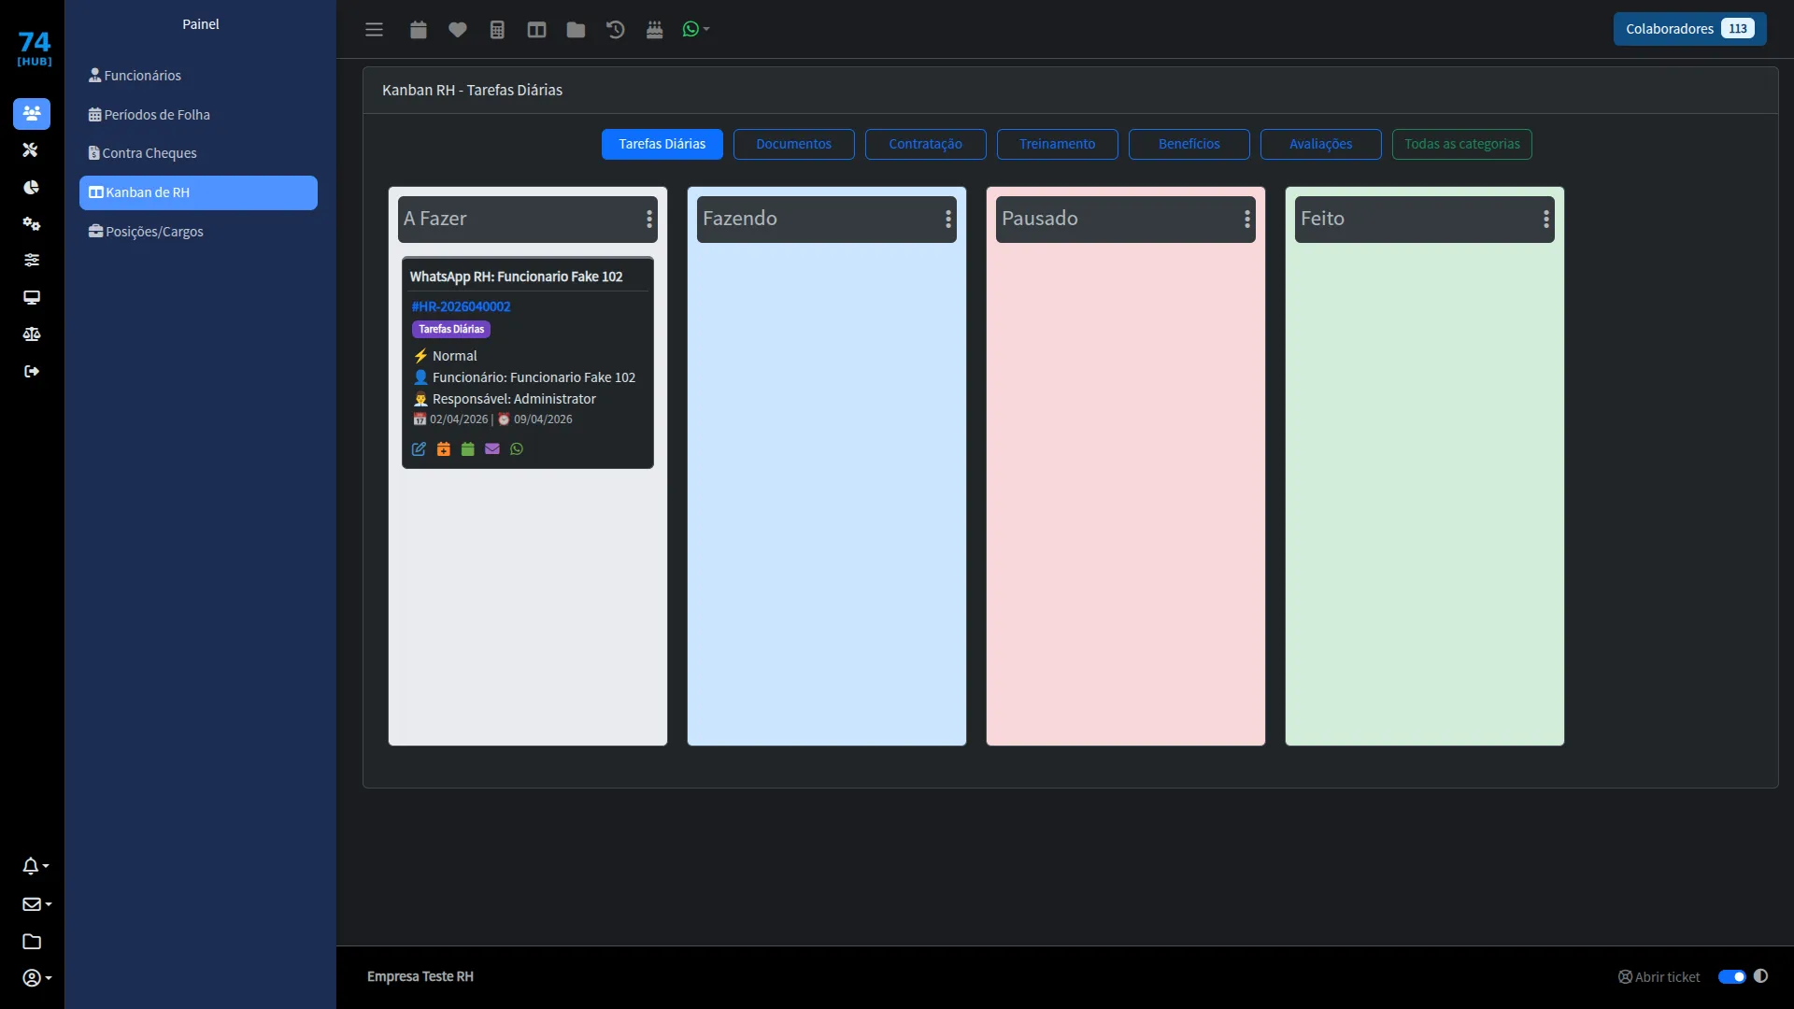Switch to the Contratação category
The width and height of the screenshot is (1794, 1009).
[x=926, y=144]
